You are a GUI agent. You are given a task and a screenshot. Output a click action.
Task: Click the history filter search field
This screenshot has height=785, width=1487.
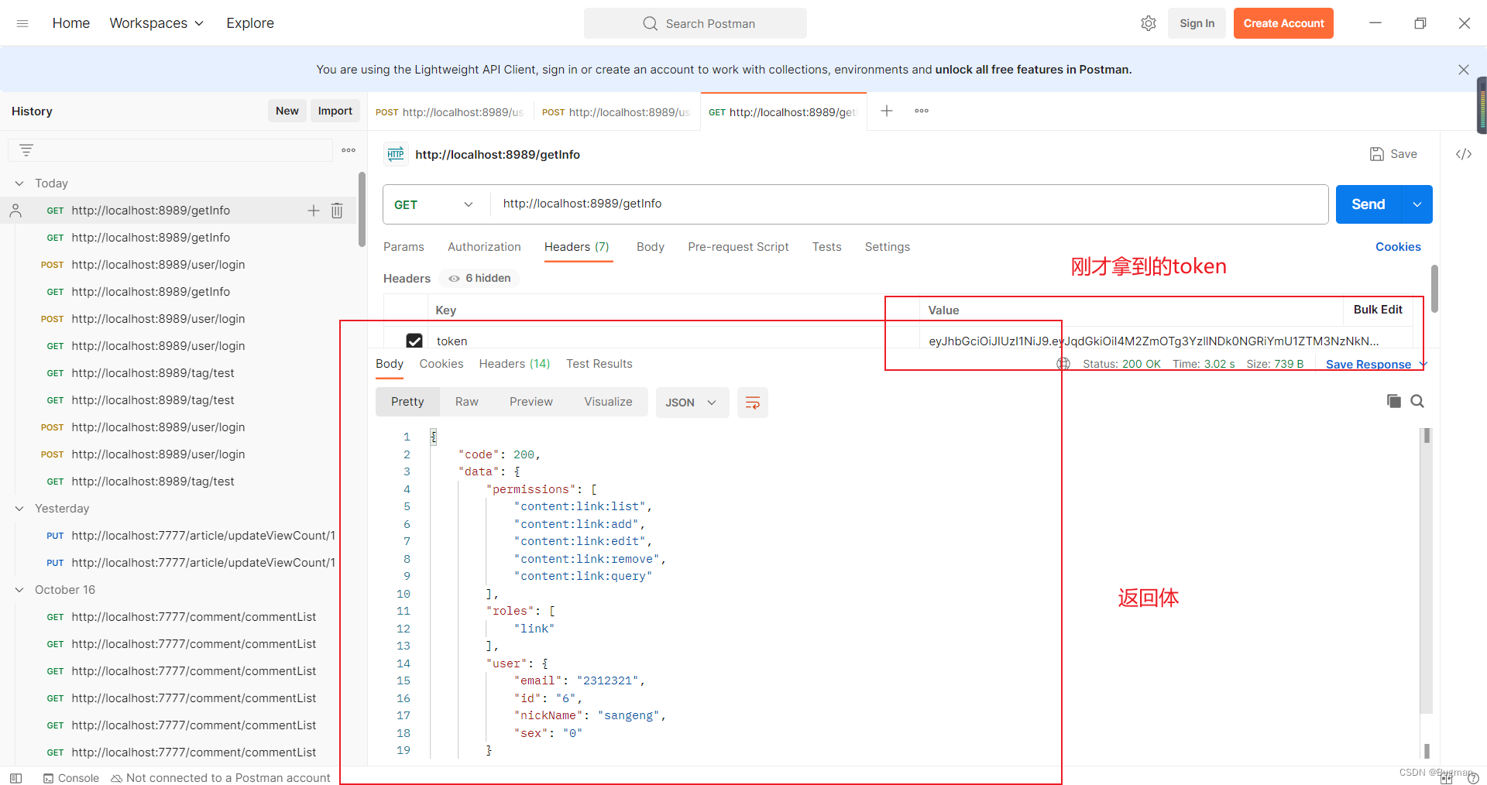pyautogui.click(x=170, y=150)
